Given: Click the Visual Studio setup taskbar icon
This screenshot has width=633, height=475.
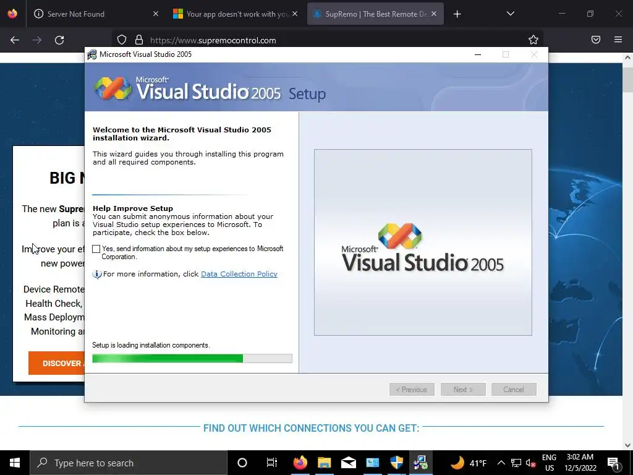Looking at the screenshot, I should click(x=420, y=463).
